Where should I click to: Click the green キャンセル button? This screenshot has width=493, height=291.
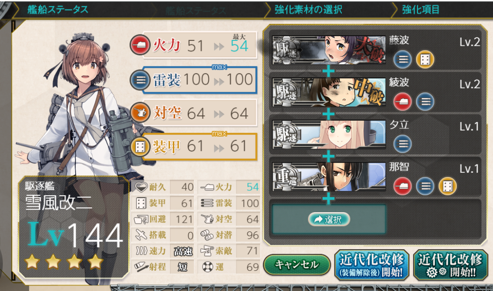tap(297, 265)
